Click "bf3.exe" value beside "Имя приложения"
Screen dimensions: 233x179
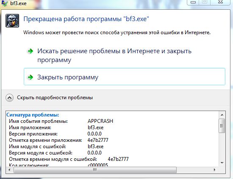pos(96,127)
